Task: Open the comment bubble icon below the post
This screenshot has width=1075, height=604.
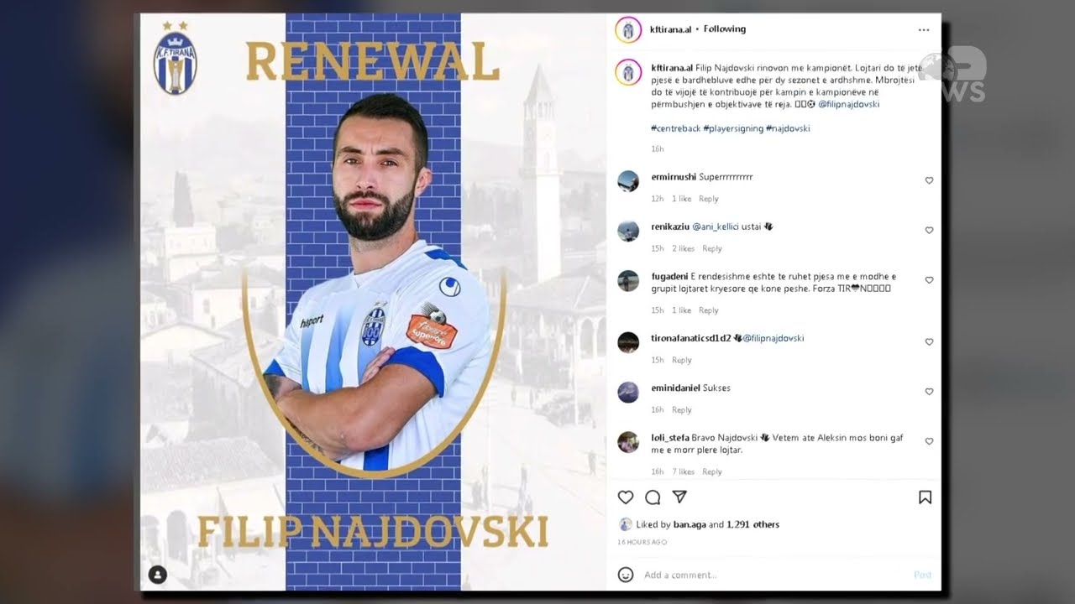Action: pyautogui.click(x=653, y=497)
